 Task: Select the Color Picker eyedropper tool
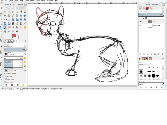(13, 16)
